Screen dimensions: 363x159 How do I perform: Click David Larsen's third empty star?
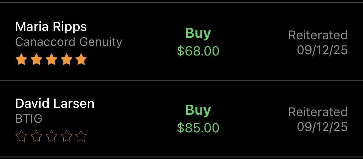(x=52, y=136)
